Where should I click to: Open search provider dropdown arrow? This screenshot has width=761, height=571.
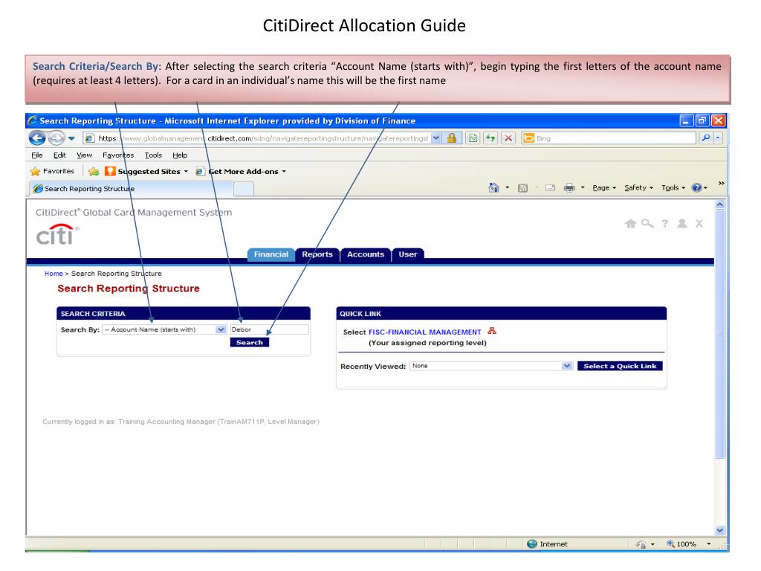pos(718,138)
